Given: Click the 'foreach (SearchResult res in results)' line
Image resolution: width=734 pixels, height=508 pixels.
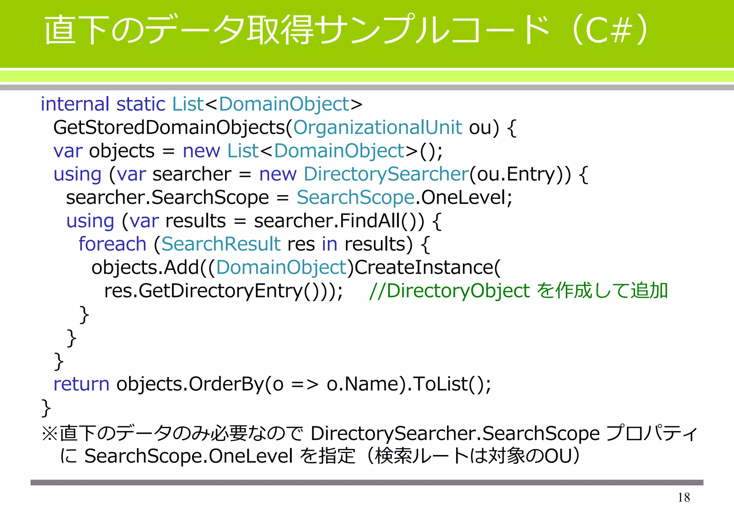Looking at the screenshot, I should coord(254,244).
